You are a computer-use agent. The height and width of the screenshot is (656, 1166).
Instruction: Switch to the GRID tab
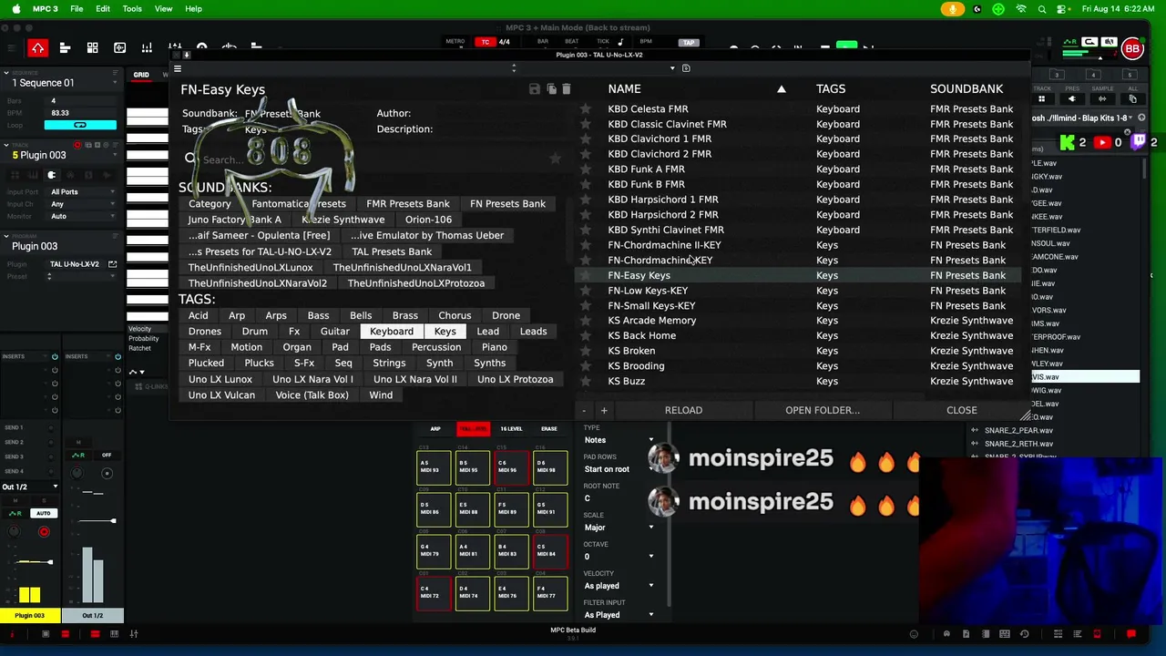(x=141, y=75)
